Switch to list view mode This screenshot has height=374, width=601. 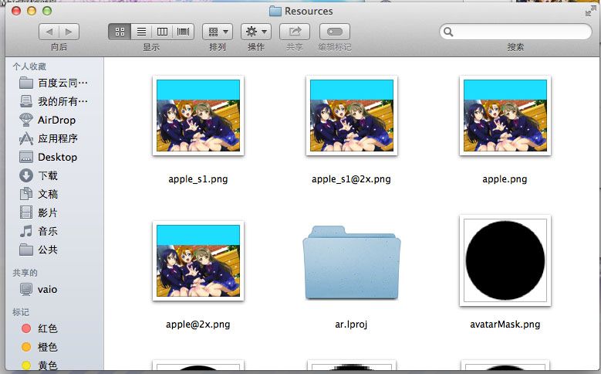coord(141,32)
